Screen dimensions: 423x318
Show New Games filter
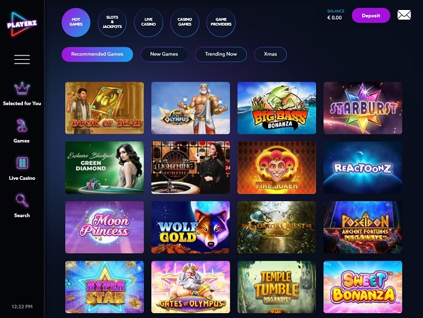[164, 54]
